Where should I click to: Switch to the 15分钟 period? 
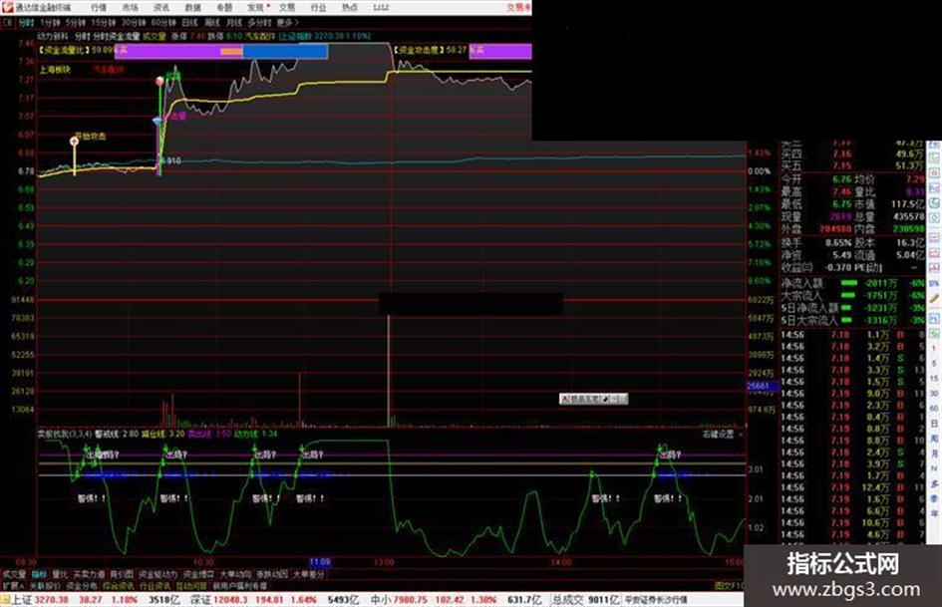(x=103, y=23)
